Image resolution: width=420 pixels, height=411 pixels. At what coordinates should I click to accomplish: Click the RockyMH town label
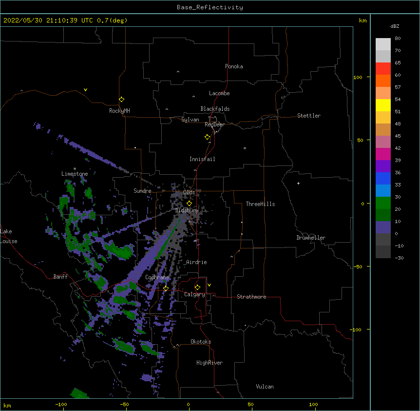(119, 111)
